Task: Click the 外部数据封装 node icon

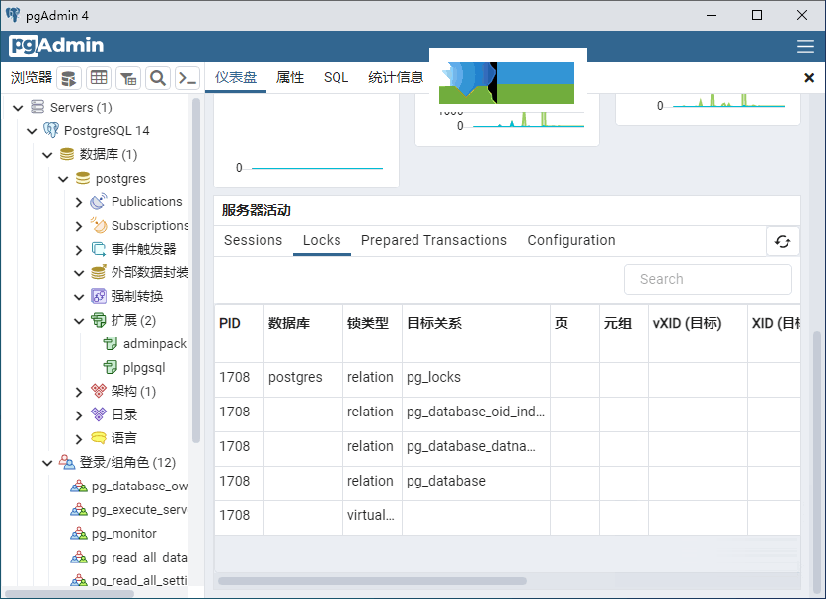Action: [99, 272]
